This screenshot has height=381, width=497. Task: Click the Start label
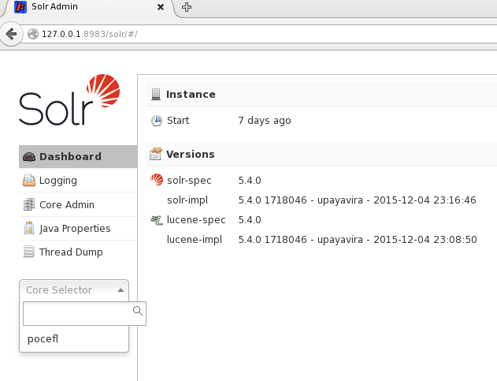178,121
